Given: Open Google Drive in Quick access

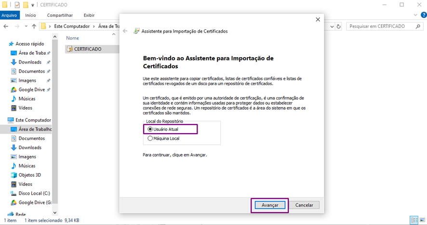Looking at the screenshot, I should [x=30, y=89].
